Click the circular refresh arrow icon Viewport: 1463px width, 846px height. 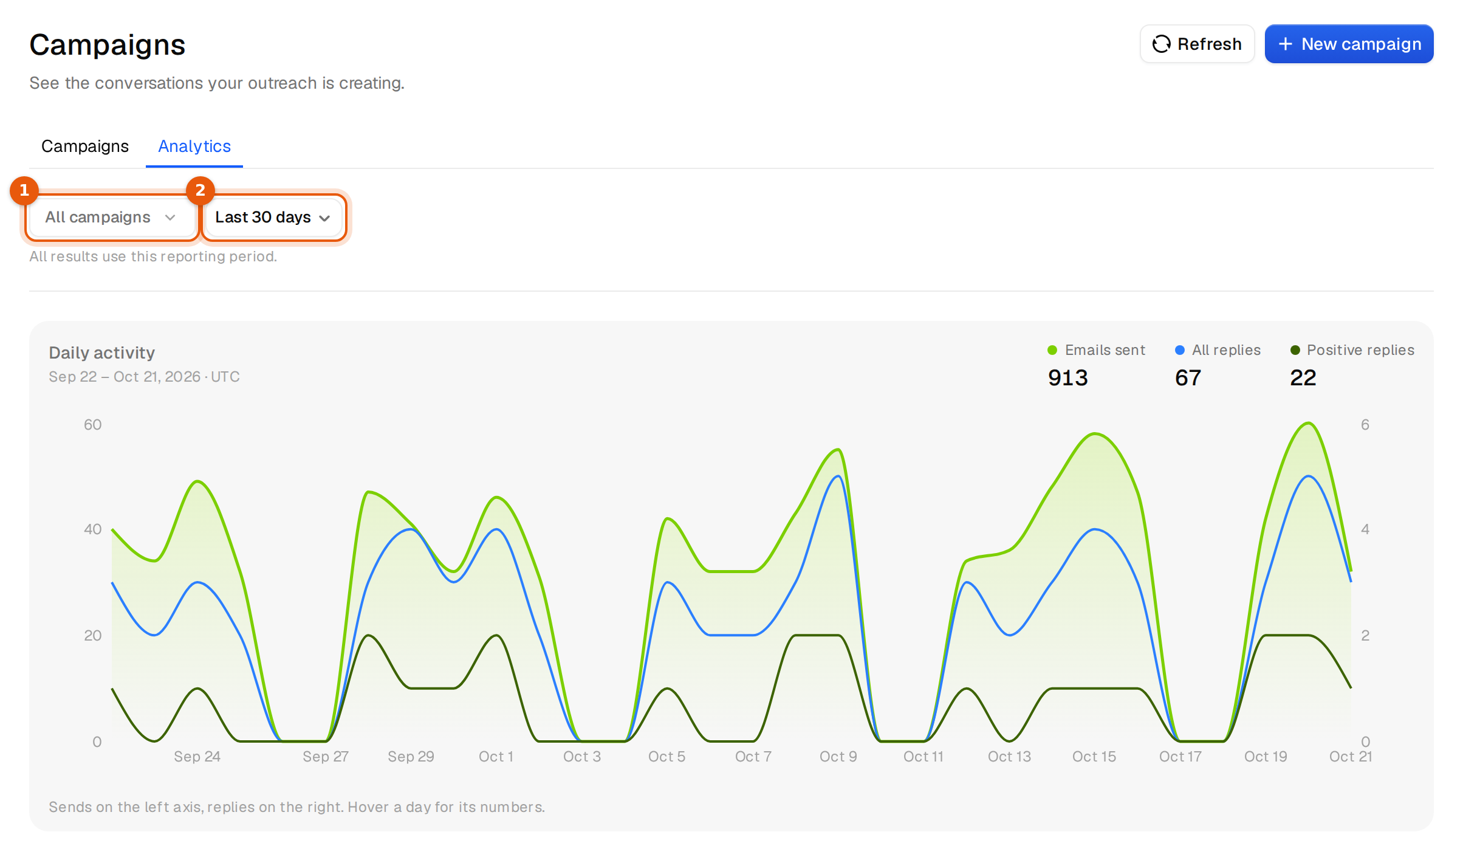click(1162, 44)
